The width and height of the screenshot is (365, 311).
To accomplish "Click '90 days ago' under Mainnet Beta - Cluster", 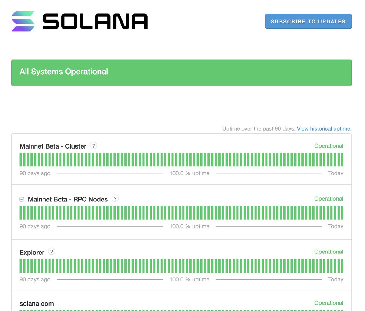I will (35, 173).
